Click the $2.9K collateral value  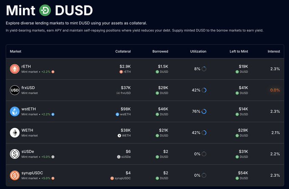125,67
